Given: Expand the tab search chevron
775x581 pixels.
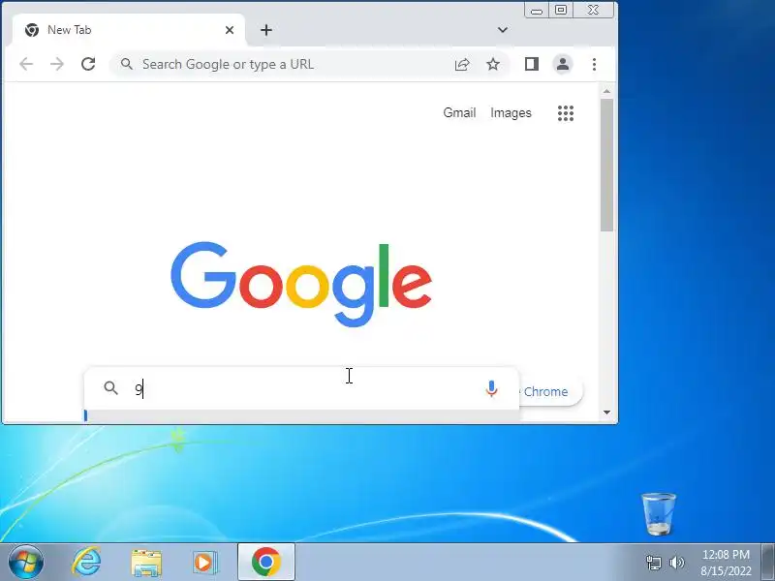Looking at the screenshot, I should pos(503,30).
